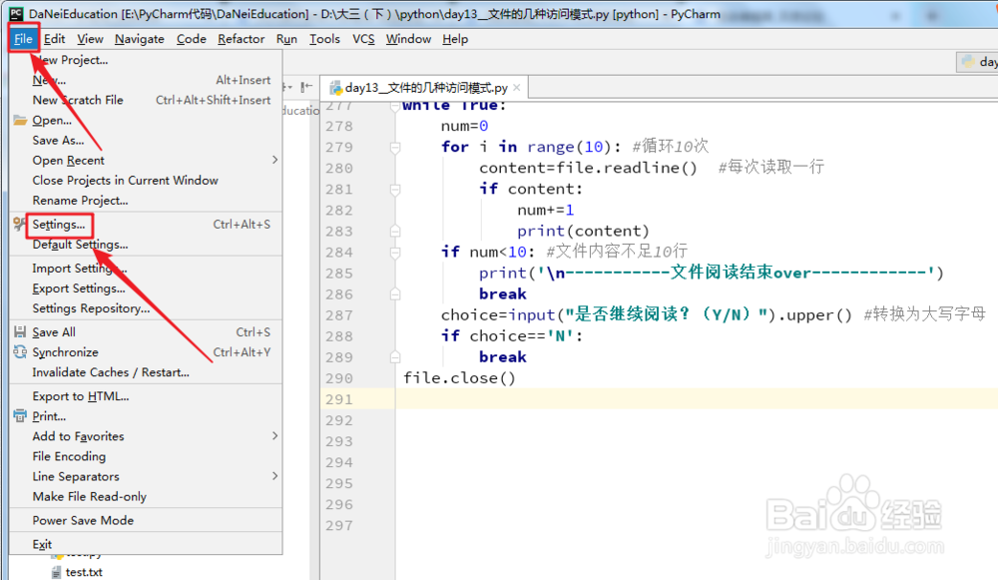
Task: Select Close Projects in Current Window
Action: (146, 180)
